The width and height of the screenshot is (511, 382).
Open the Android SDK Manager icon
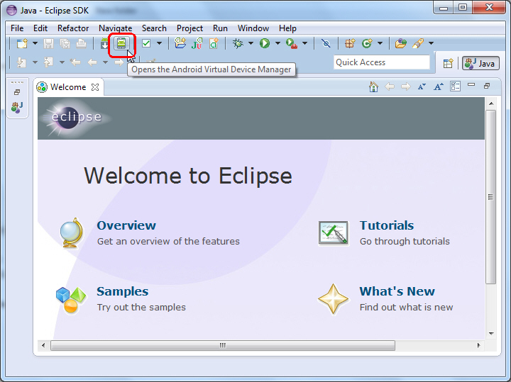click(x=104, y=44)
